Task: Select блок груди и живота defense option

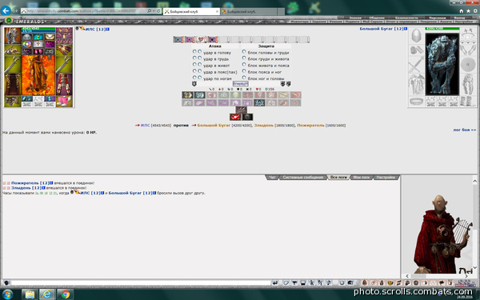Action: pos(244,58)
